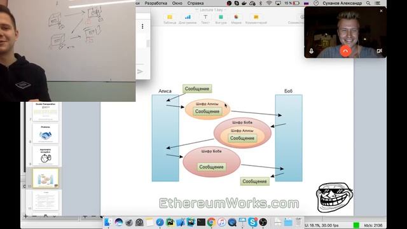The image size is (407, 229).
Task: Select the highlighted slide 10 thumbnail
Action: tap(46, 178)
